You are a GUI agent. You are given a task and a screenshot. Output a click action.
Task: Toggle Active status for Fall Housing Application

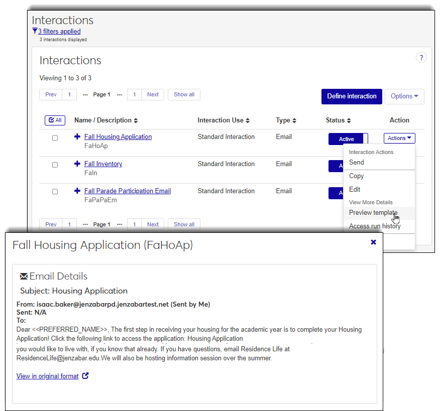click(348, 139)
